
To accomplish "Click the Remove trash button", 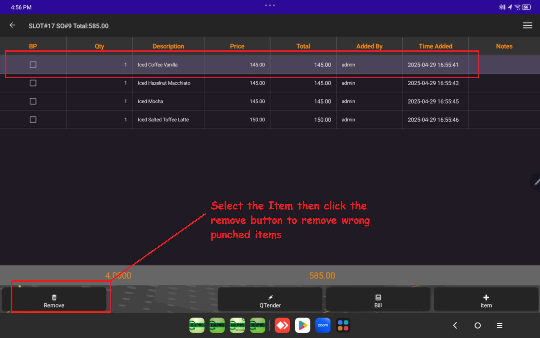I will tap(54, 301).
